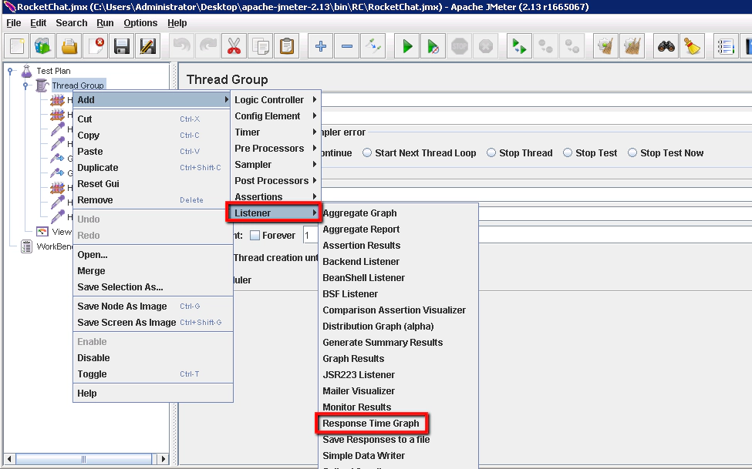Image resolution: width=752 pixels, height=469 pixels.
Task: Select Response Time Graph listener
Action: coord(373,424)
